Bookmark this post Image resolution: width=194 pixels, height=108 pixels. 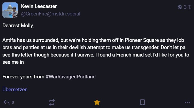[142, 102]
